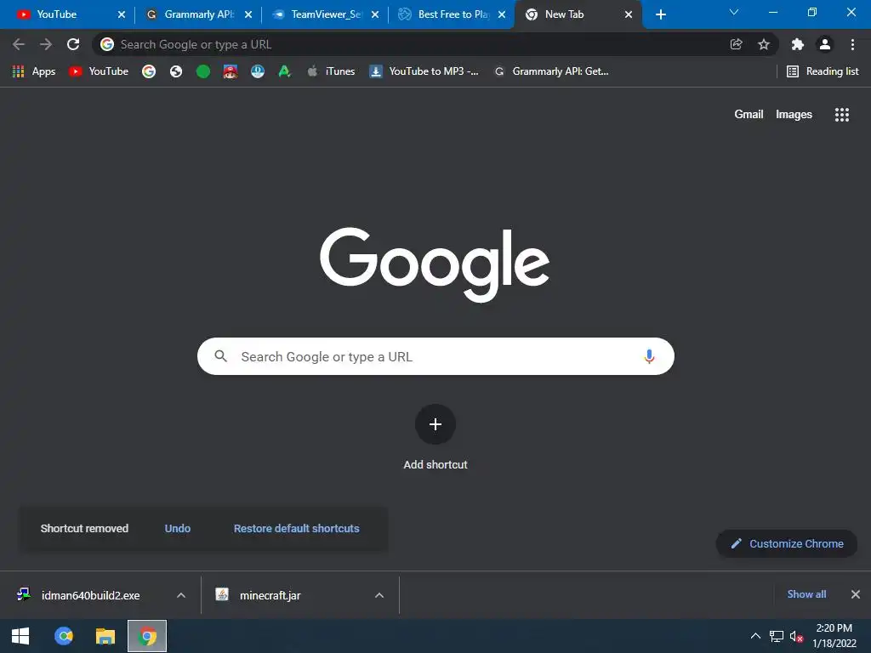This screenshot has width=871, height=653.
Task: Open the globe bookmark icon
Action: coord(176,71)
